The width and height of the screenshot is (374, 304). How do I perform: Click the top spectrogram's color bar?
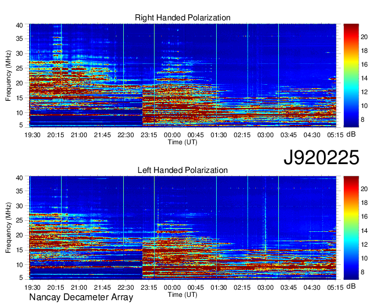pos(351,75)
